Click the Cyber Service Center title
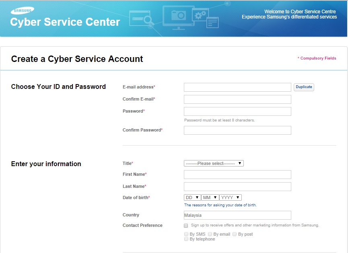348x253 pixels. [65, 22]
